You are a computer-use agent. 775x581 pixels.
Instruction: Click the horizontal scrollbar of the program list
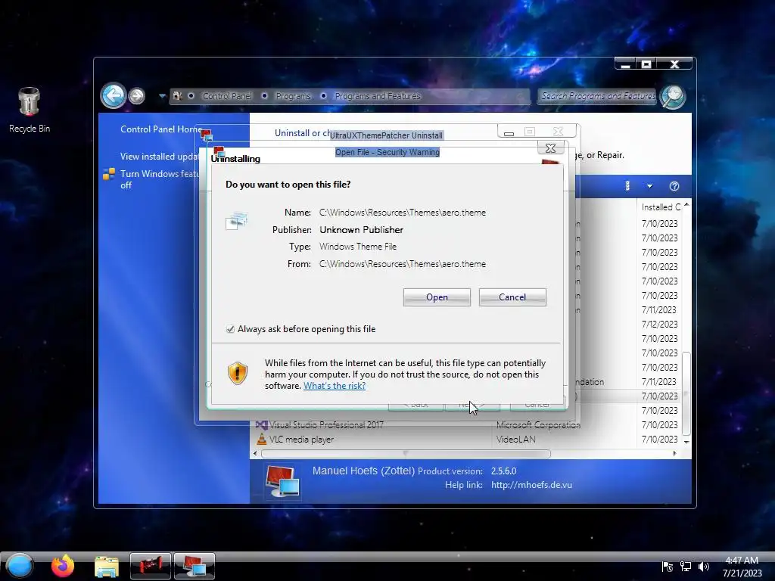[x=406, y=454]
